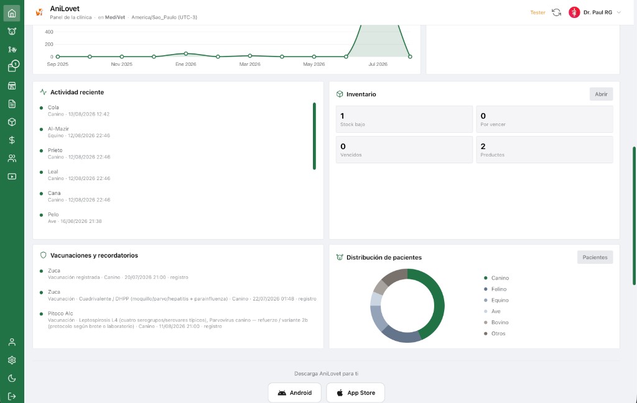Click the Distribución de pacientes header icon
Image resolution: width=637 pixels, height=403 pixels.
point(340,257)
